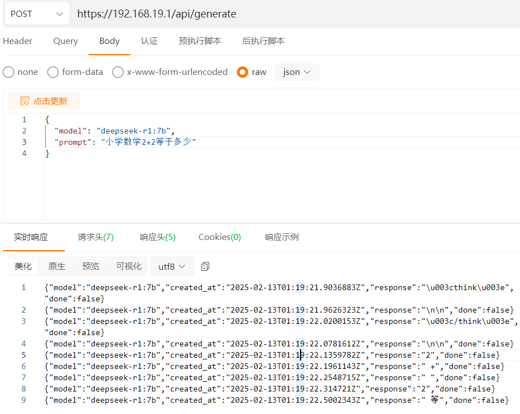520x414 pixels.
Task: Select x-www-form-urlencoded body type
Action: (x=118, y=72)
